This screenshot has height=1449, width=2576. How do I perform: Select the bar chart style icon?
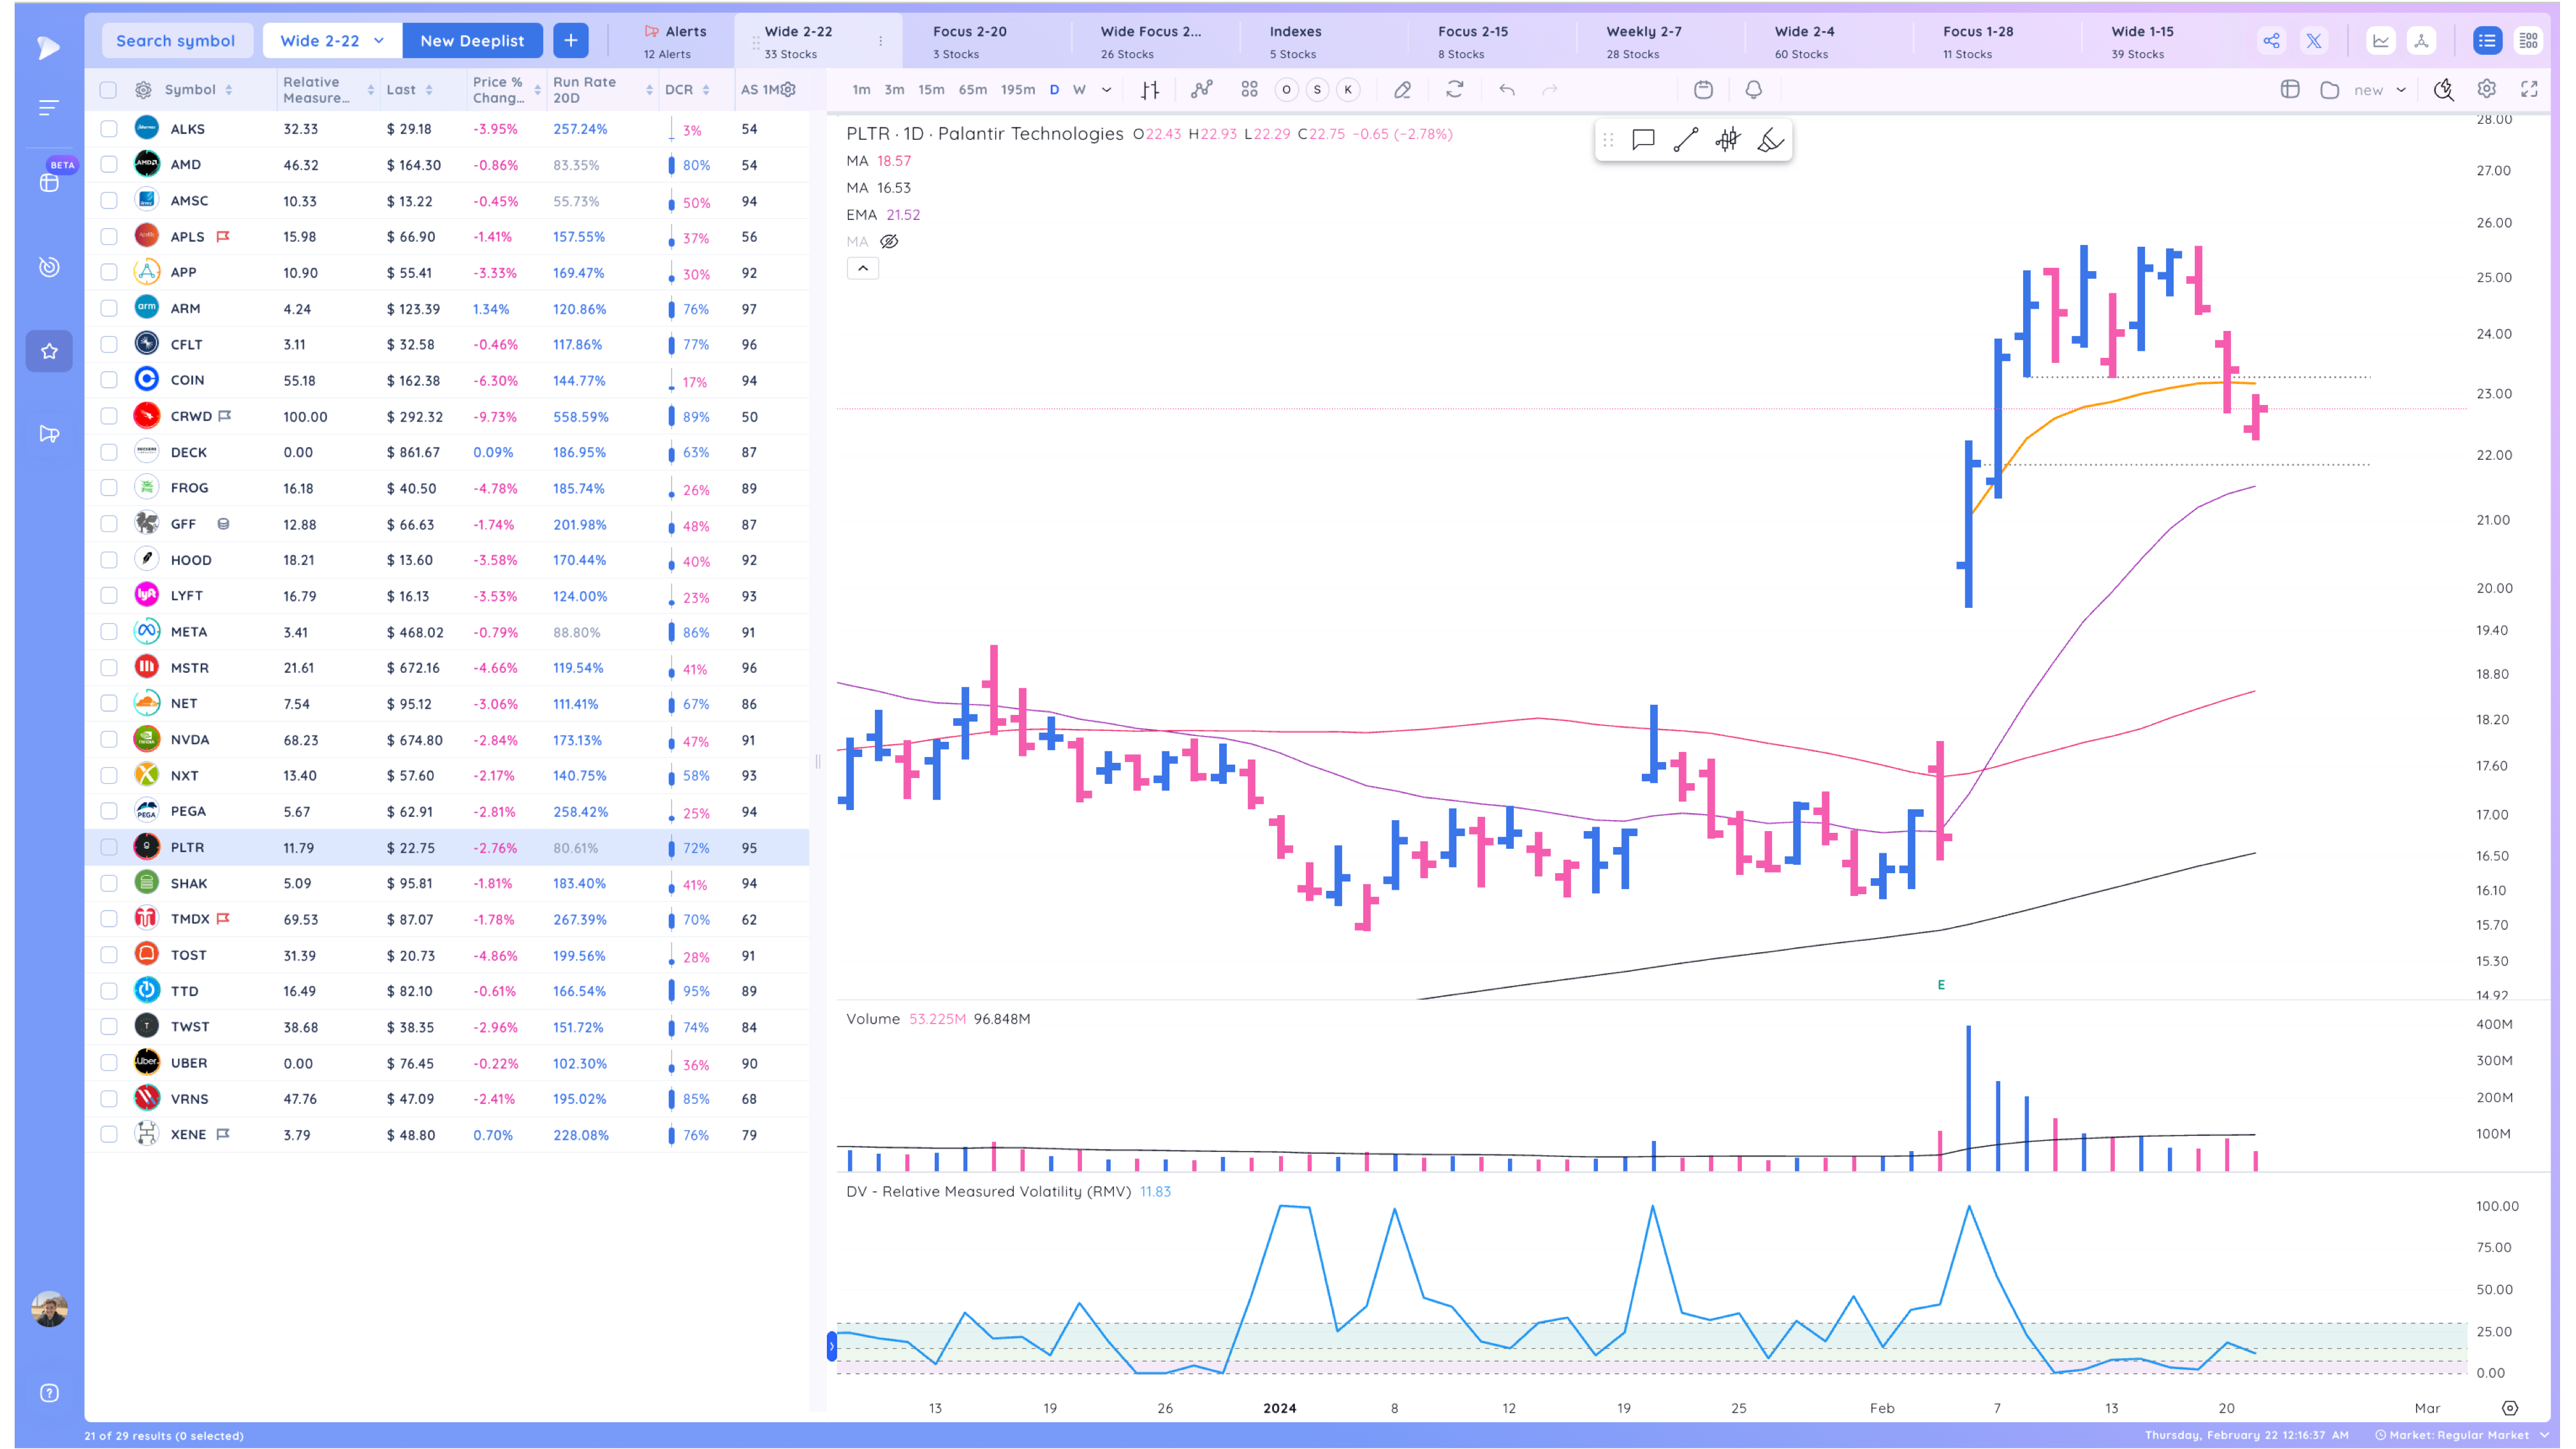coord(1150,89)
